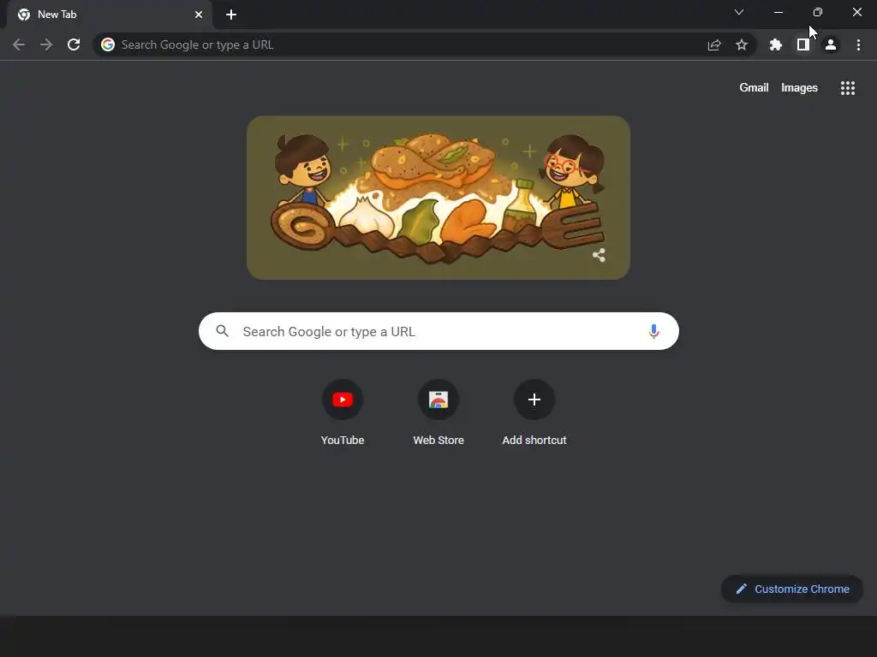Image resolution: width=877 pixels, height=657 pixels.
Task: Go forward to the next page
Action: (x=46, y=44)
